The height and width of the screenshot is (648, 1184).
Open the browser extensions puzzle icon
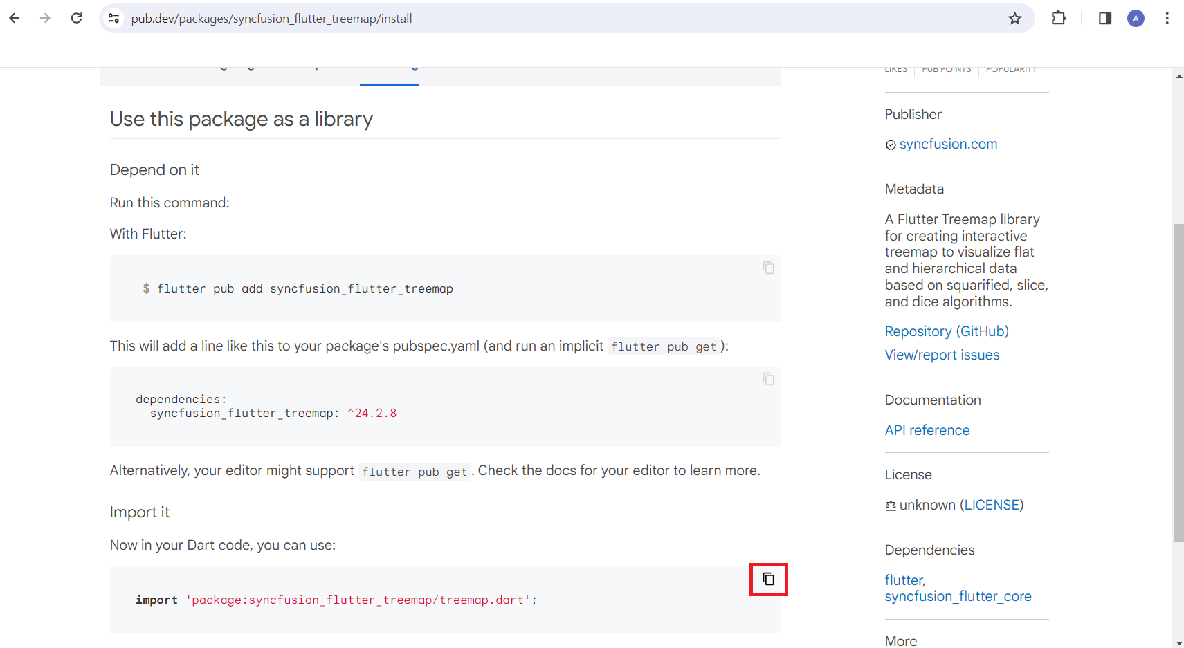click(1059, 19)
